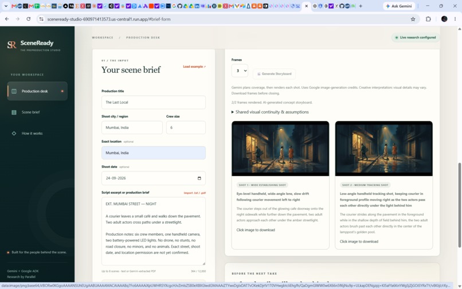Click the Scene brief list icon
The image size is (462, 289).
pos(14,112)
